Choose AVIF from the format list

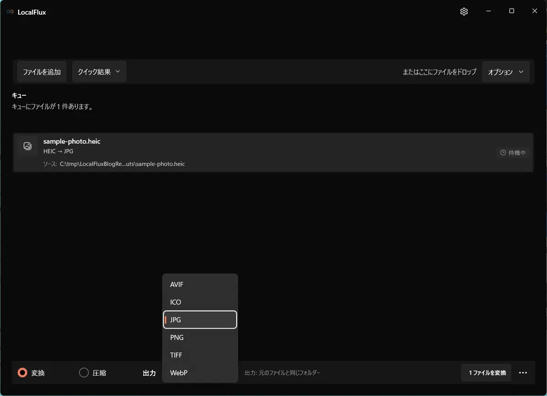click(200, 284)
